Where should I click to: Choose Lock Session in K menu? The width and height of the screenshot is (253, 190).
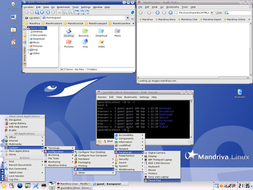point(24,176)
